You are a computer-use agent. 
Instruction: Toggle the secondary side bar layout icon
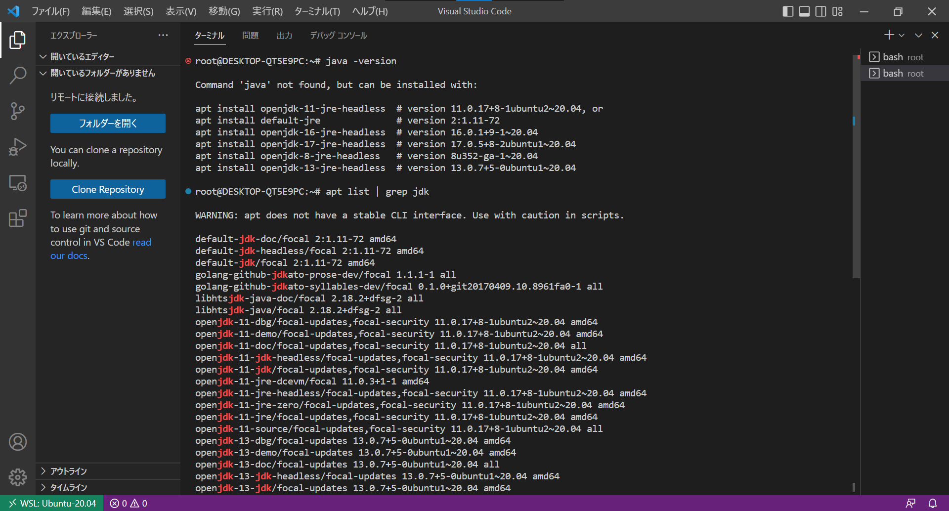coord(820,11)
